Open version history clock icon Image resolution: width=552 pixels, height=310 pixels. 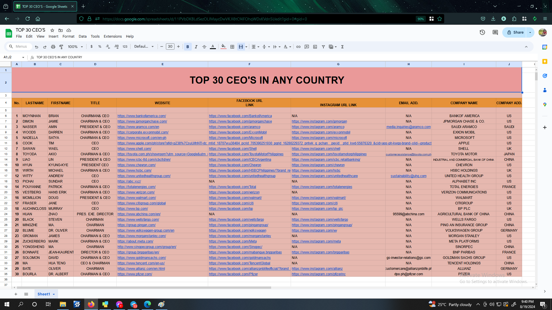[482, 32]
